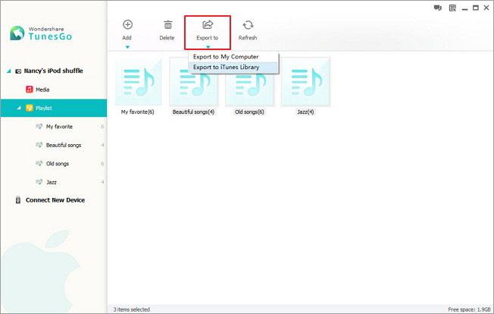Select the My favorite(6) playlist thumbnail
The image size is (494, 314).
click(x=139, y=81)
